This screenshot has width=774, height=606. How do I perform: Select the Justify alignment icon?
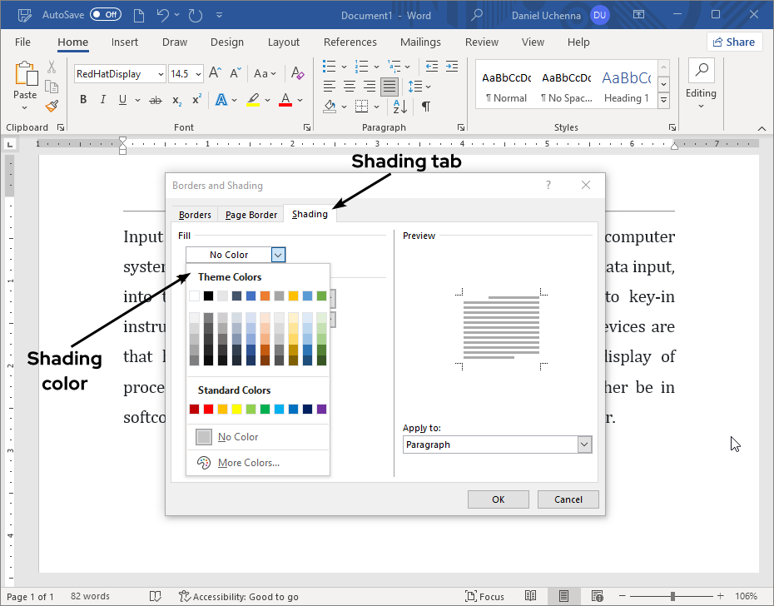pyautogui.click(x=389, y=87)
